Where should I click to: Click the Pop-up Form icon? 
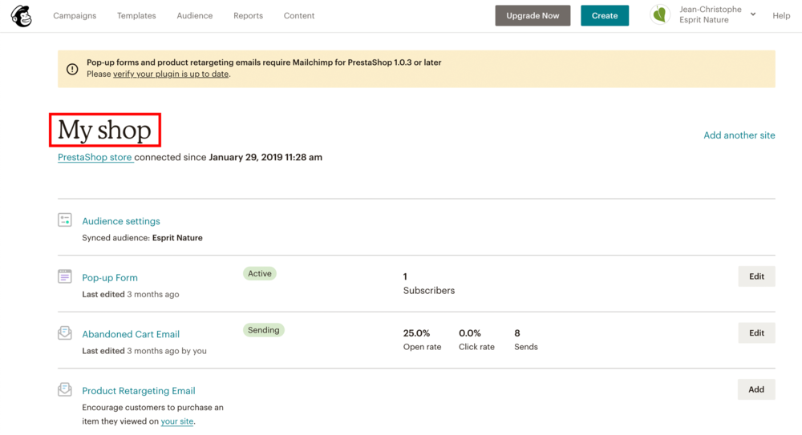[65, 277]
